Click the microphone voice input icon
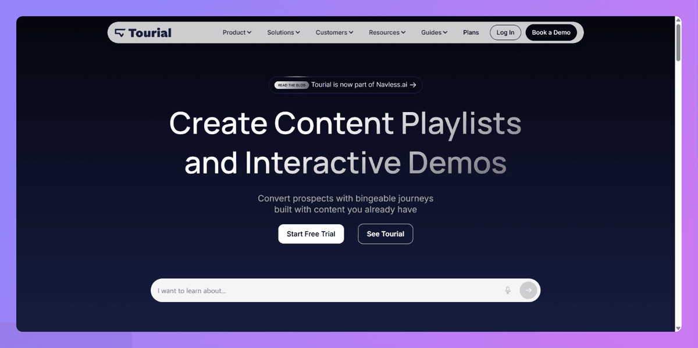 (x=508, y=290)
